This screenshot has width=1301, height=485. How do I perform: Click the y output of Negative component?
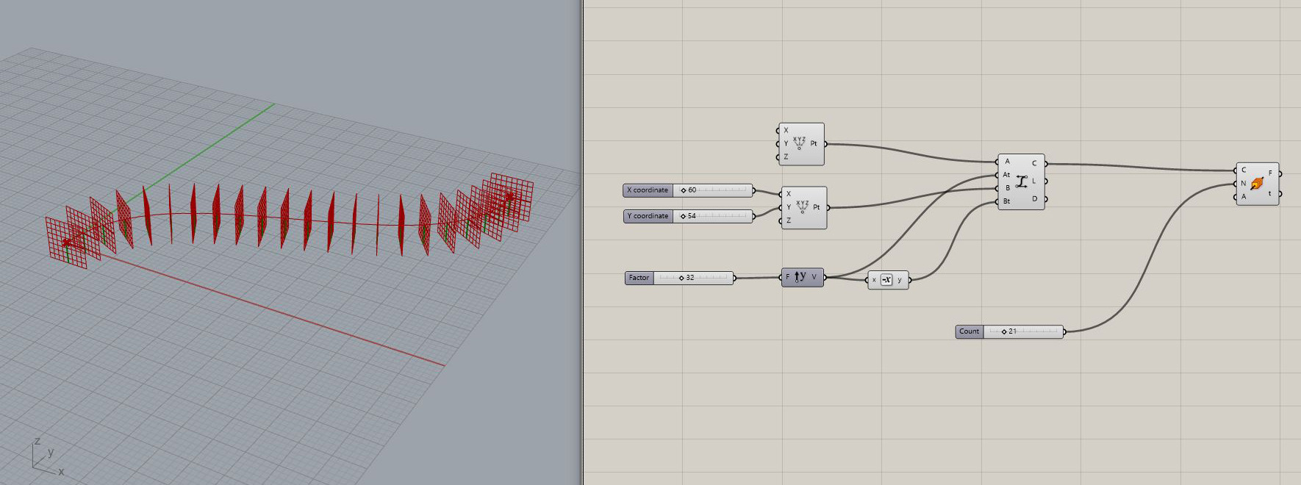click(x=900, y=280)
